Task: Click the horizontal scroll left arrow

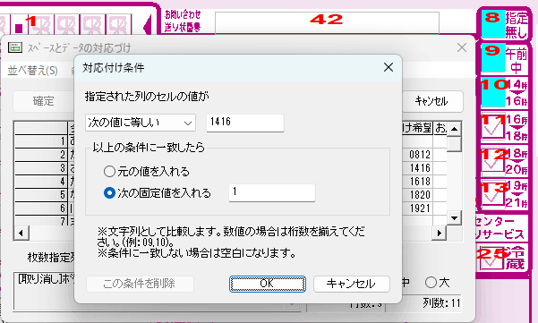Action: click(x=21, y=233)
